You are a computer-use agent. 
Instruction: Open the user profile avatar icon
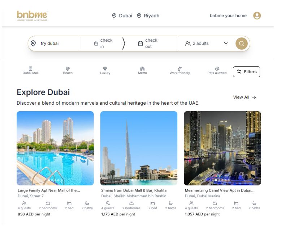(257, 16)
